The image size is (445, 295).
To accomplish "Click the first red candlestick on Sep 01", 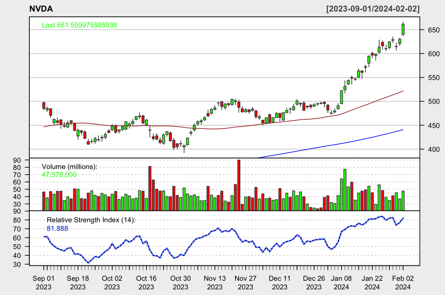I will coord(44,105).
